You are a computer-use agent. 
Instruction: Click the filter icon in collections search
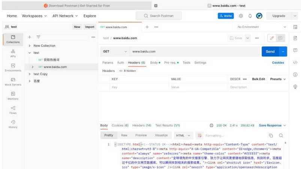point(38,37)
